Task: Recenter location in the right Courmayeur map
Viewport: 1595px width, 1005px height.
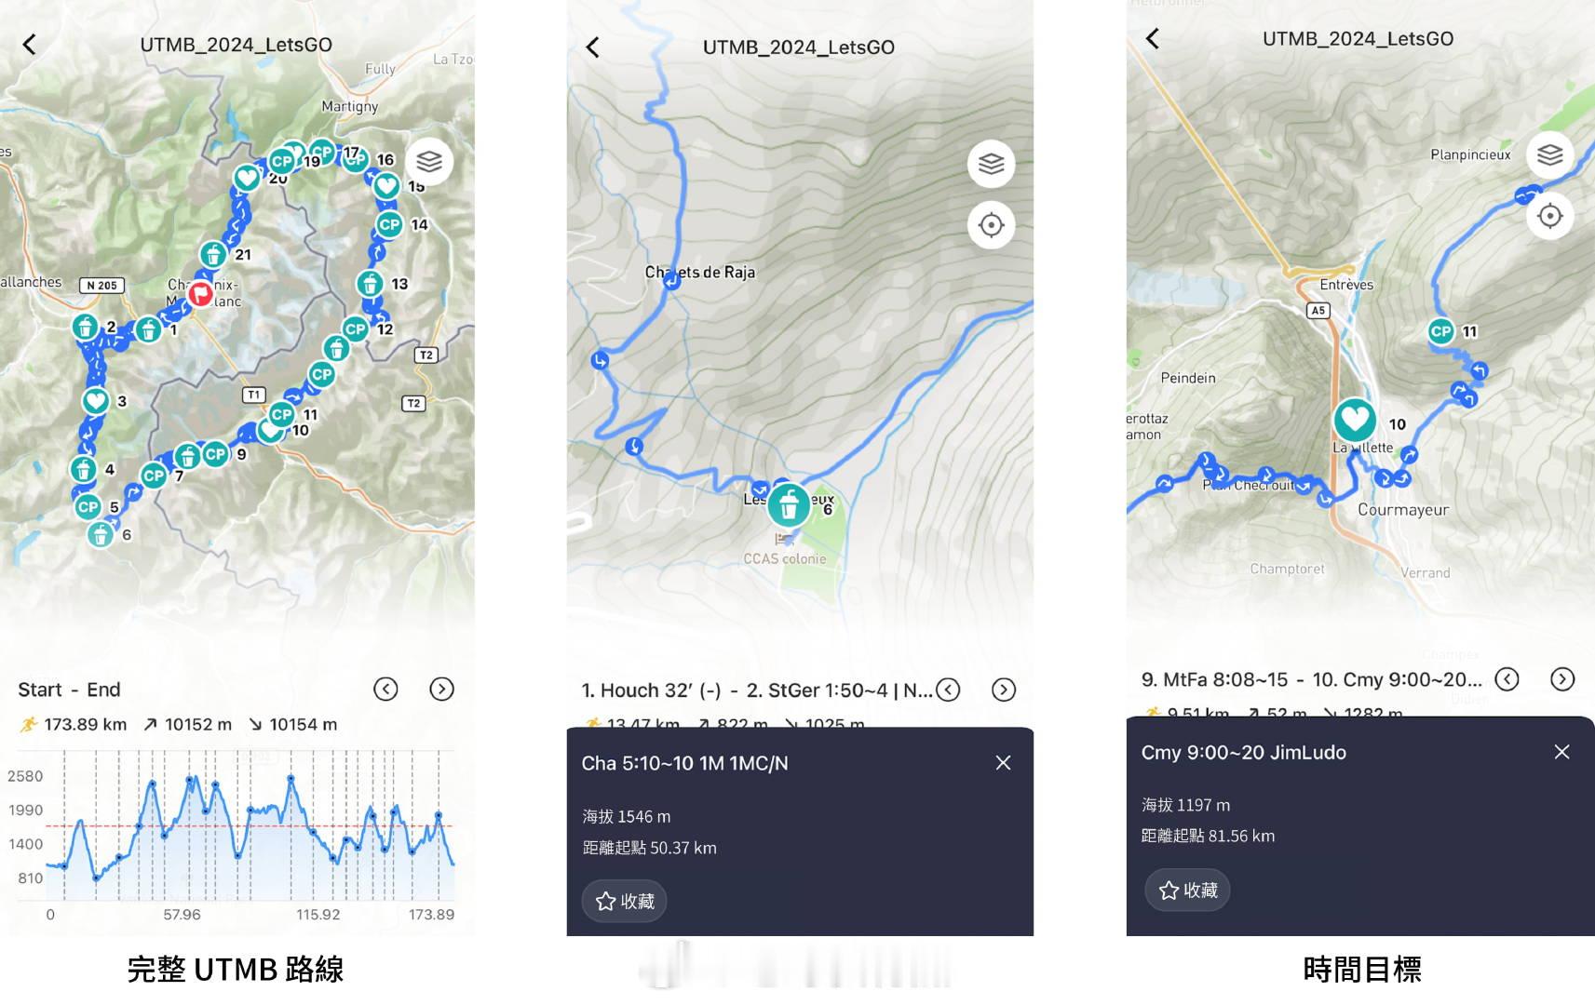Action: click(x=1549, y=216)
